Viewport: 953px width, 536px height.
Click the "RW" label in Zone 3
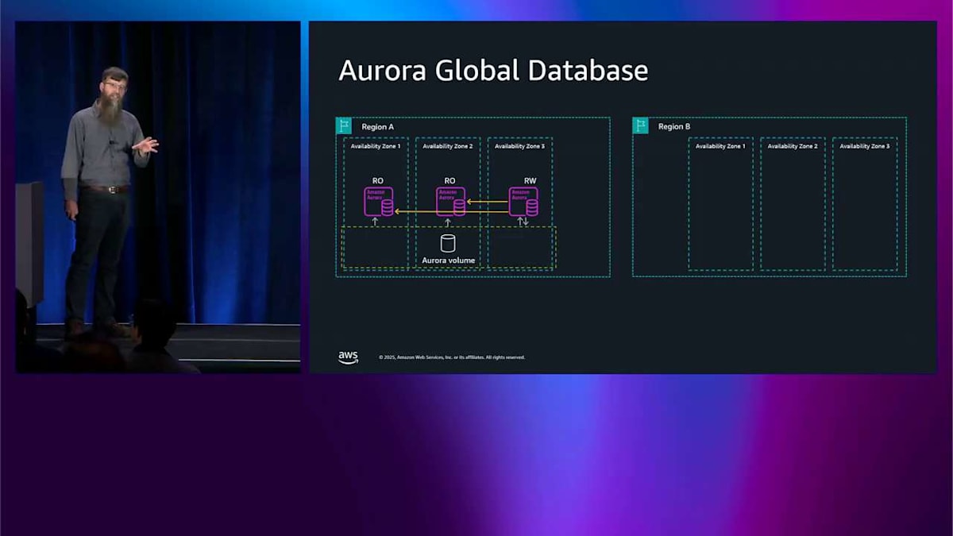pyautogui.click(x=530, y=181)
